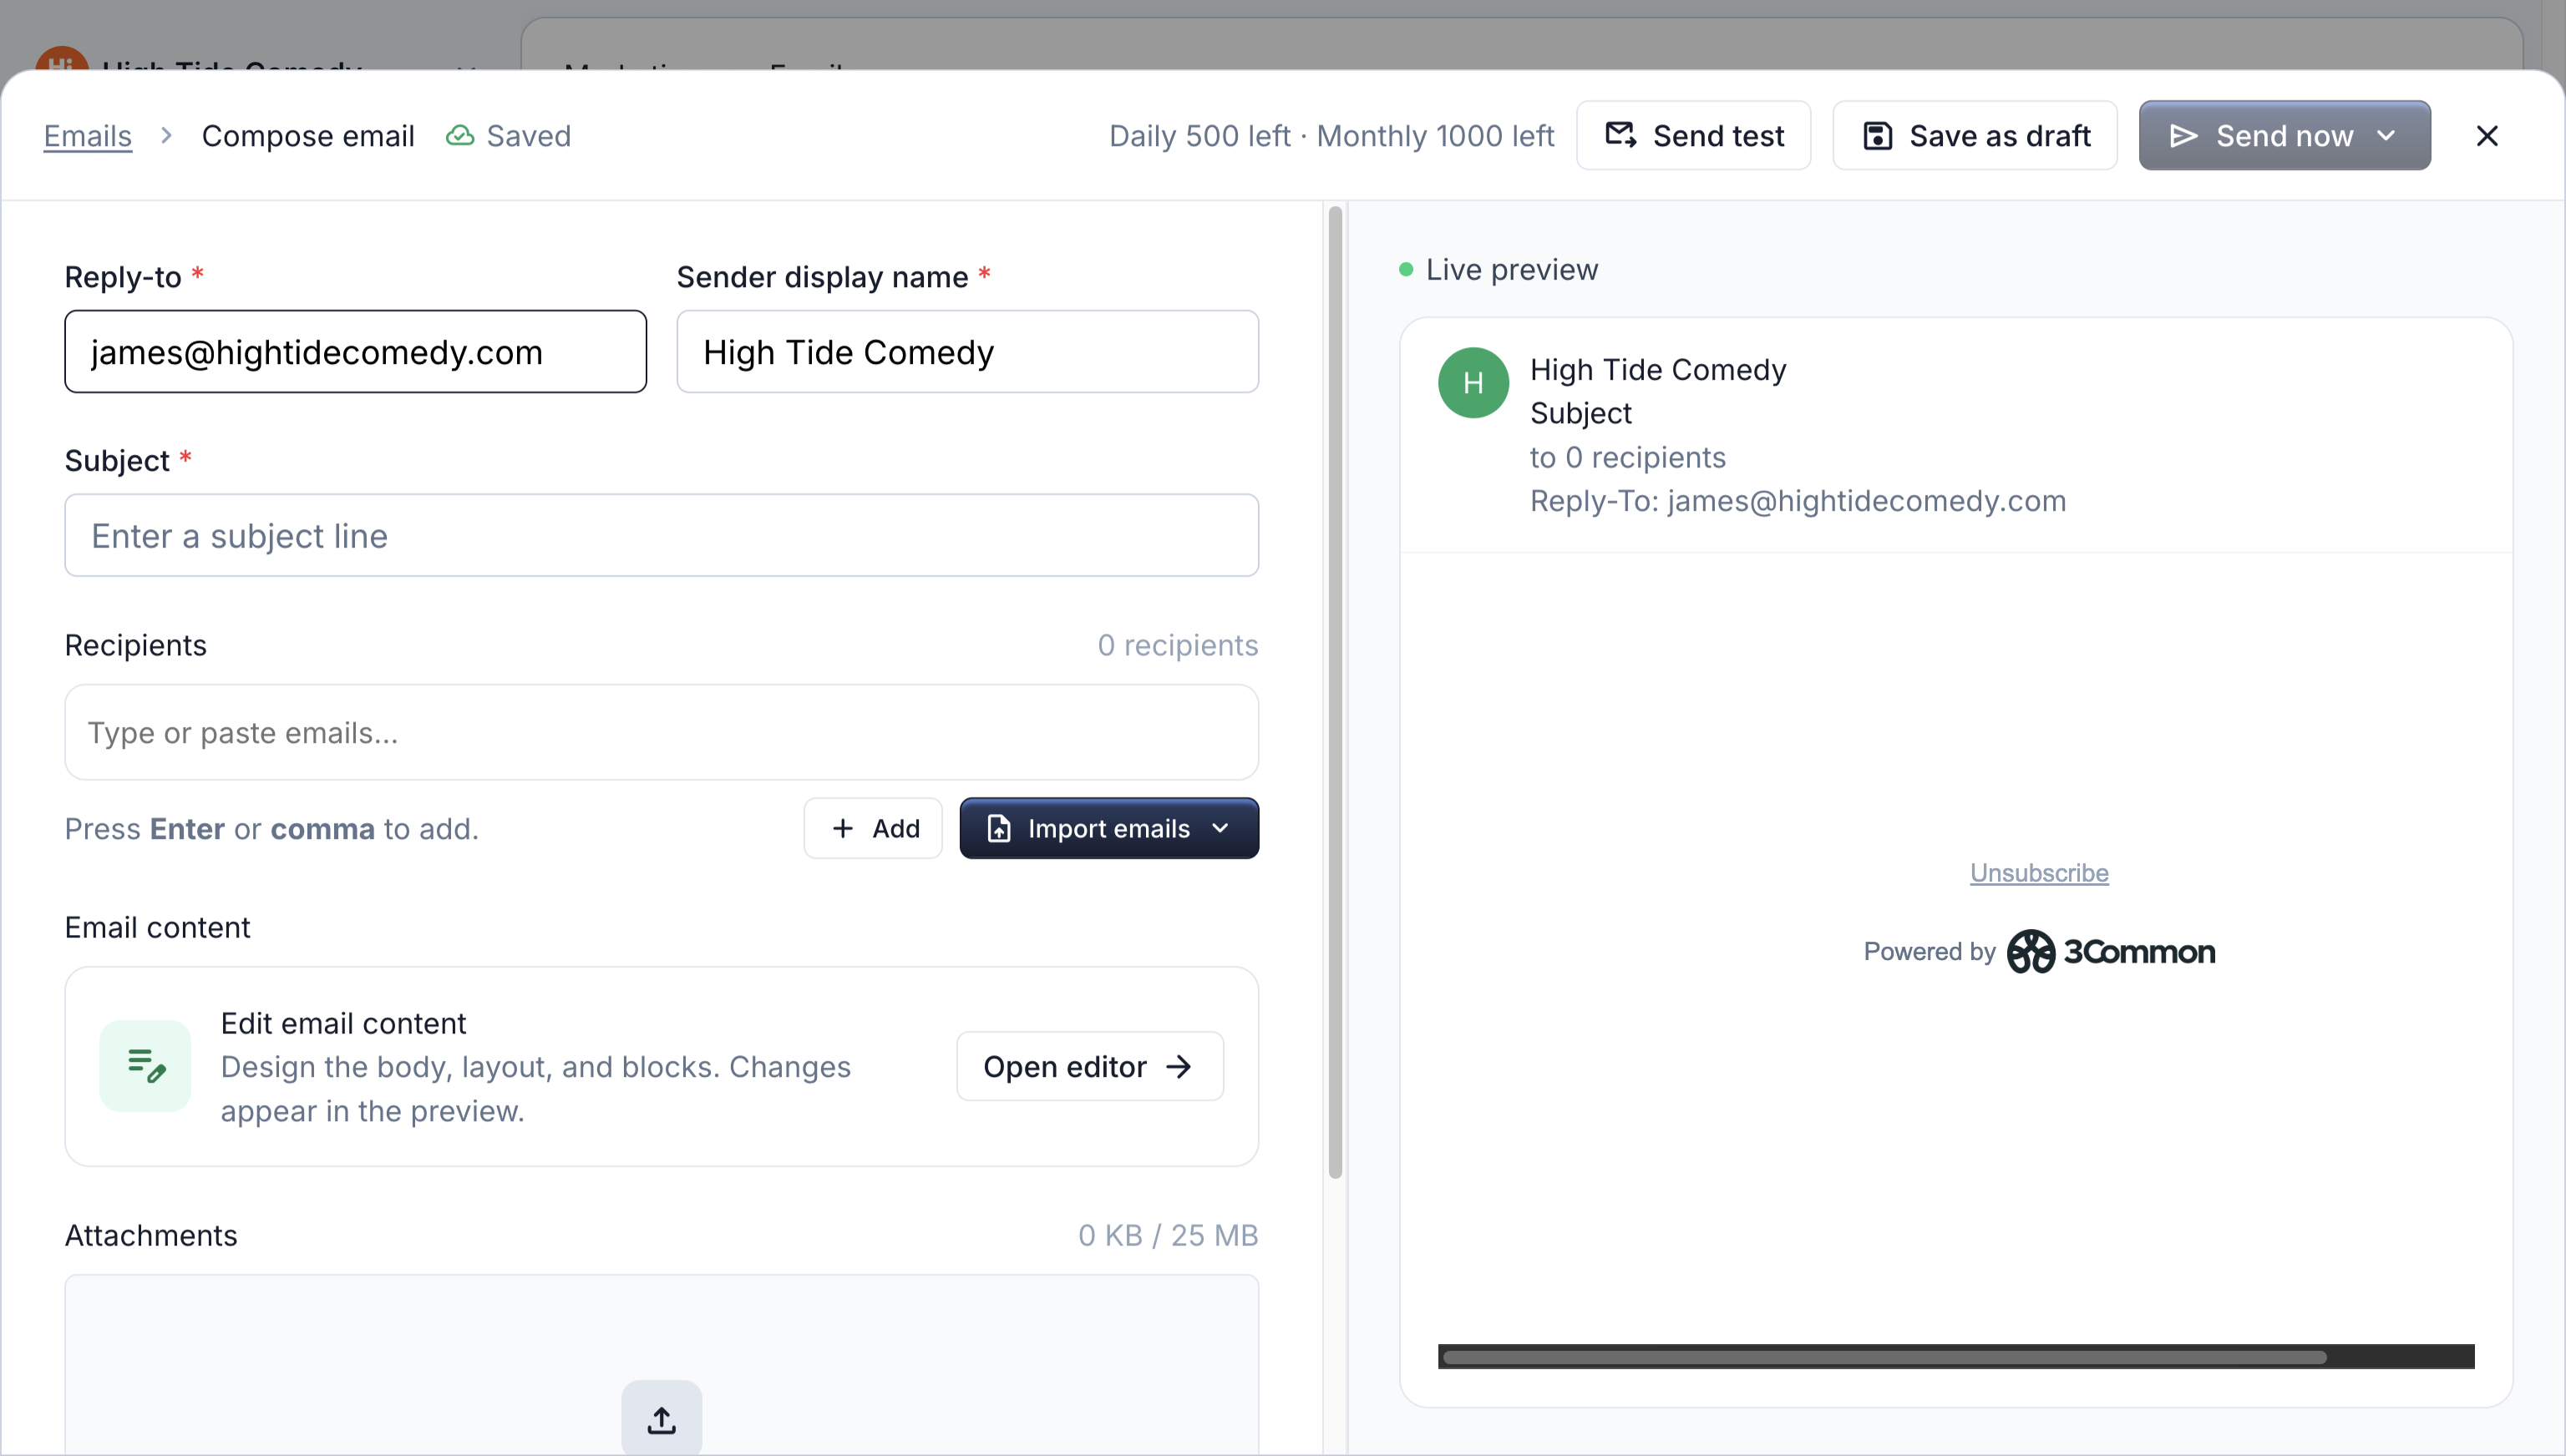The image size is (2566, 1456).
Task: Click the Save as draft floppy icon
Action: pos(1877,135)
